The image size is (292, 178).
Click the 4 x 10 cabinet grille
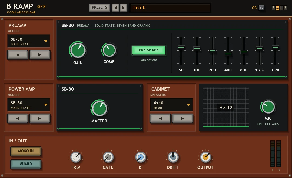tap(226, 107)
